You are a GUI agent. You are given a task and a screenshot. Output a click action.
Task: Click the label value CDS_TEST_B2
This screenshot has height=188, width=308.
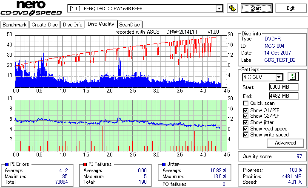point(280,60)
